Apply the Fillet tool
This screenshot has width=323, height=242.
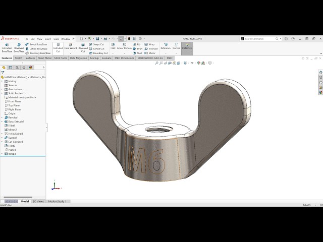pos(113,46)
